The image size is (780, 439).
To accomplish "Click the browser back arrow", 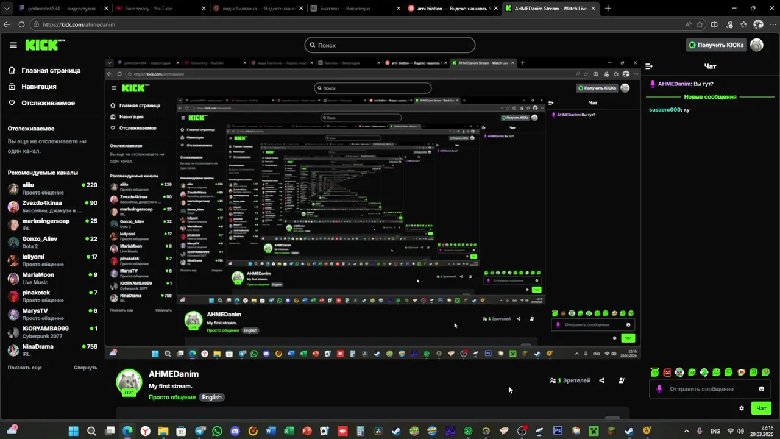I will point(7,24).
